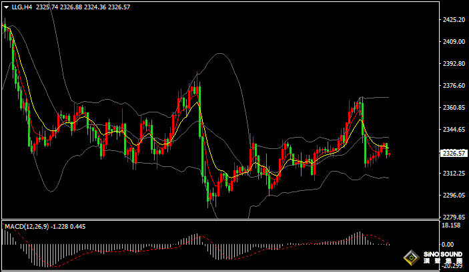Image resolution: width=469 pixels, height=272 pixels.
Task: Click the dropdown triangle beside LLG,H4
Action: tap(6, 7)
